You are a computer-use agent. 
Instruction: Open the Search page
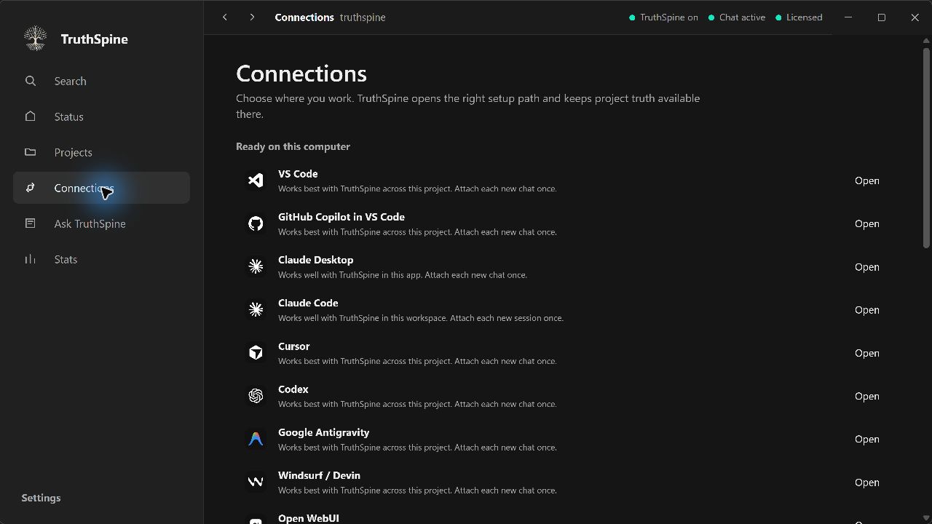tap(101, 81)
